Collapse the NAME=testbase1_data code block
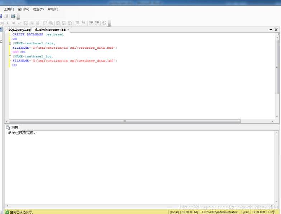Screen dimensions: 281x214 pyautogui.click(x=10, y=43)
